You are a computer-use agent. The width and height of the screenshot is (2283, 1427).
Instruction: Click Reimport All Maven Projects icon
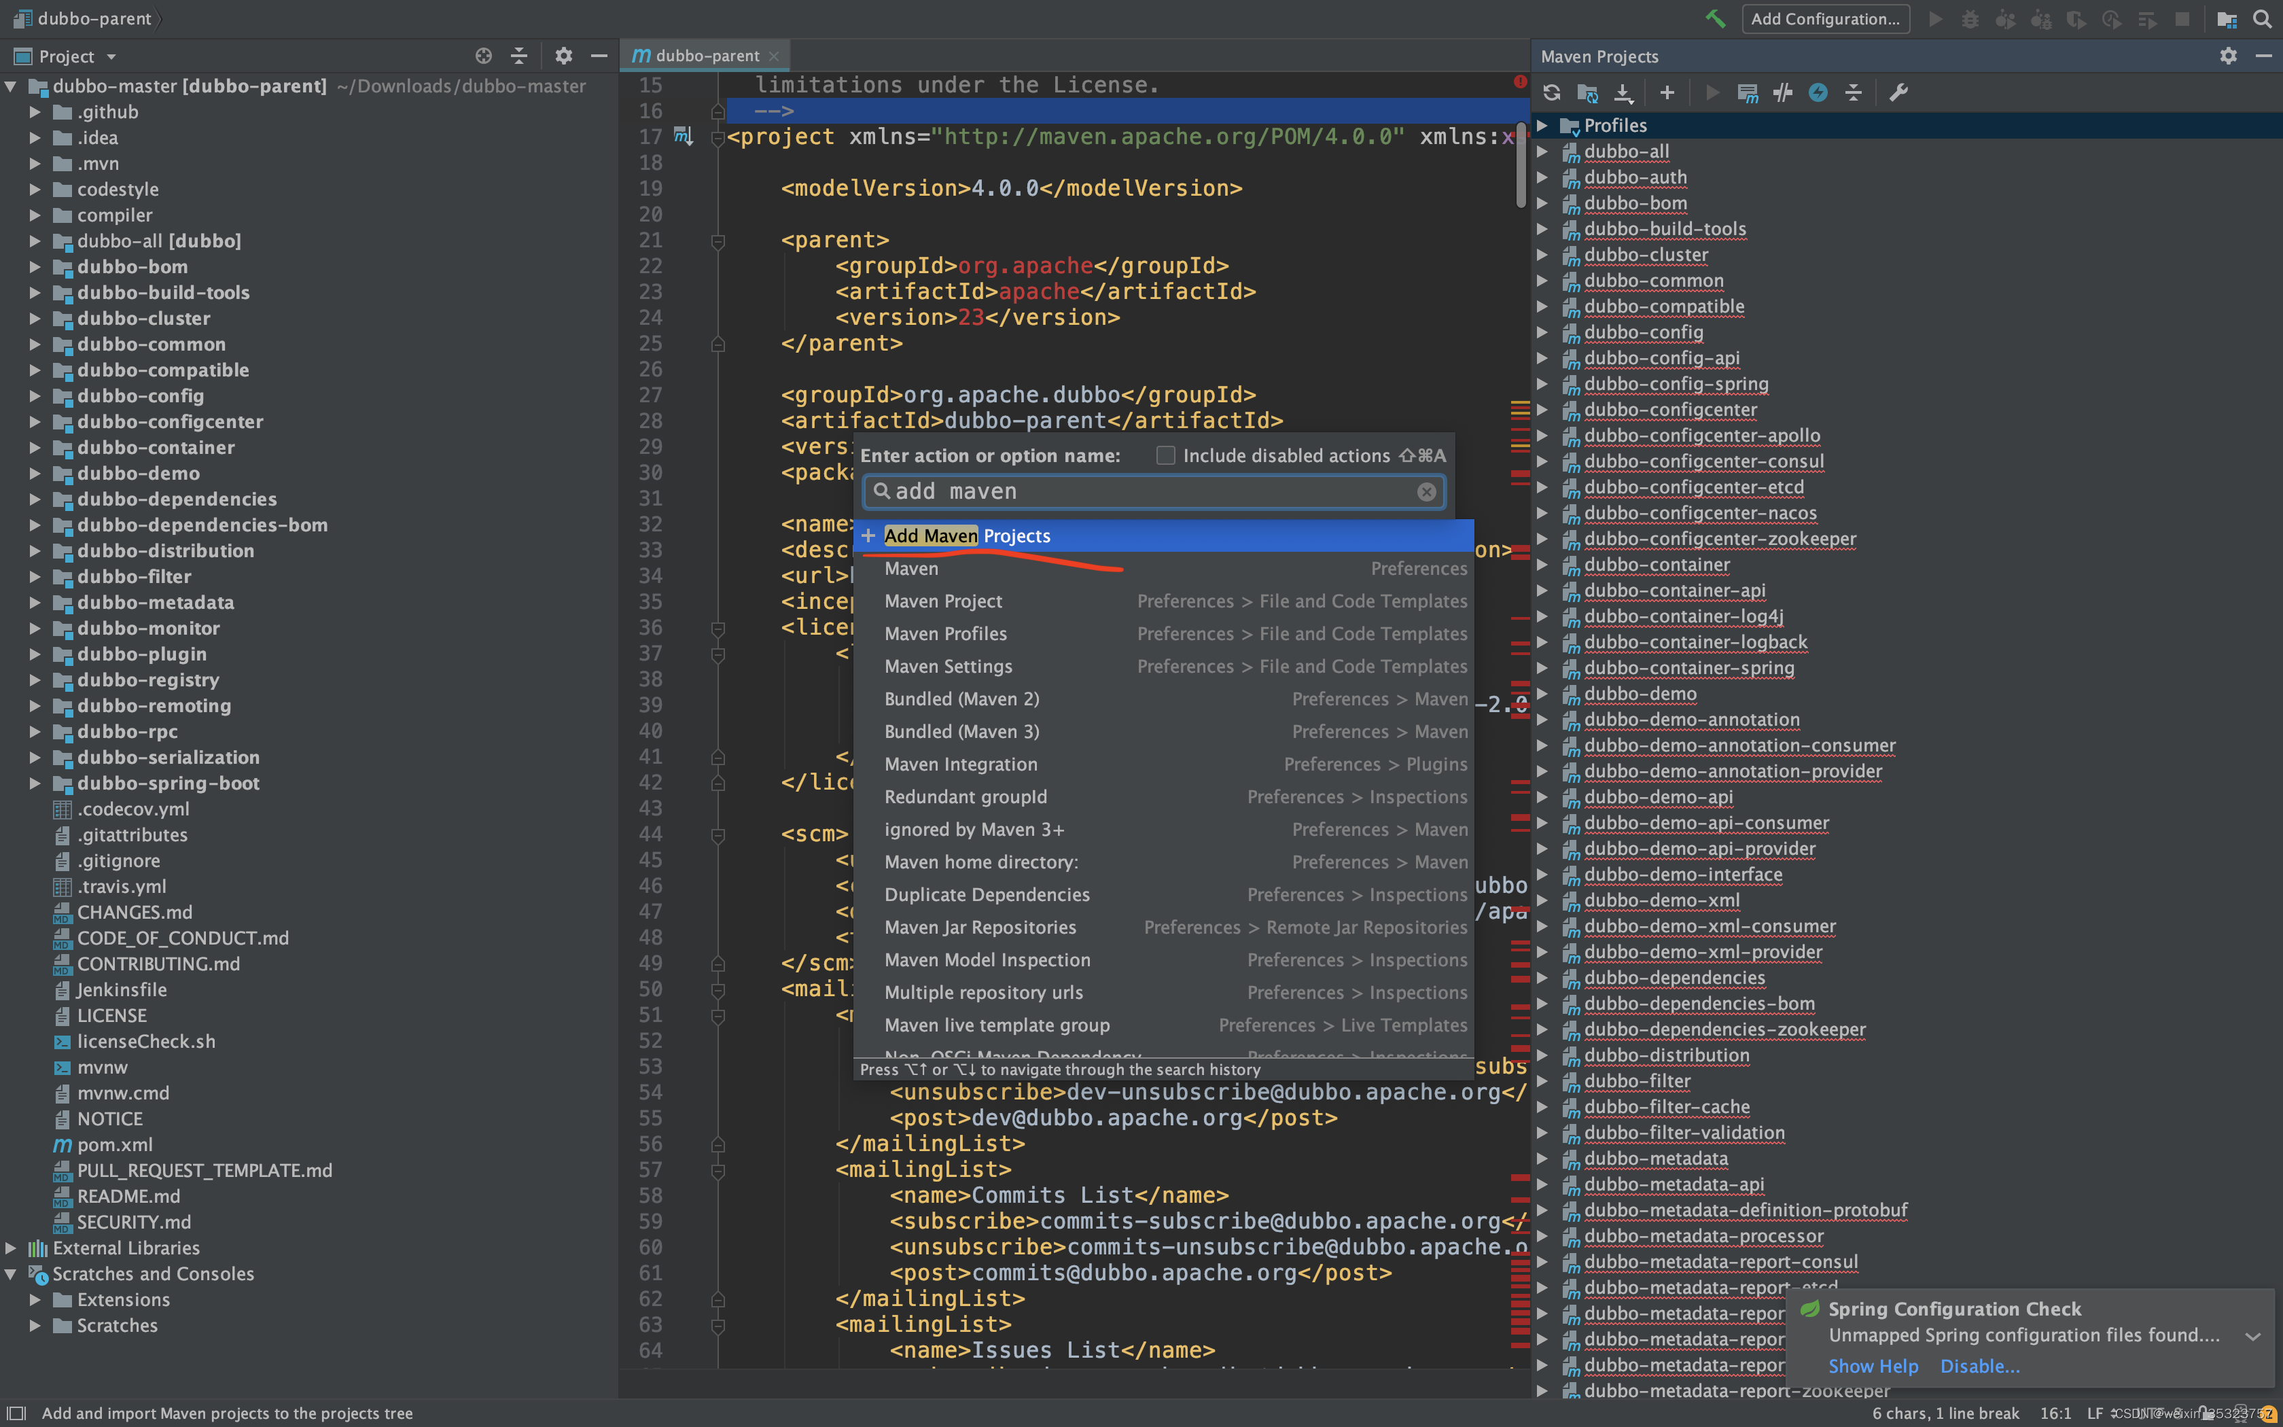[x=1552, y=92]
